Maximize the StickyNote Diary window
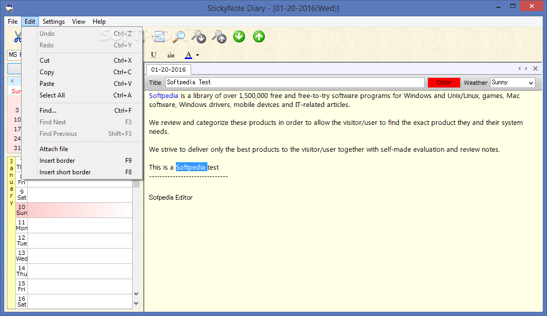This screenshot has width=547, height=316. point(512,6)
